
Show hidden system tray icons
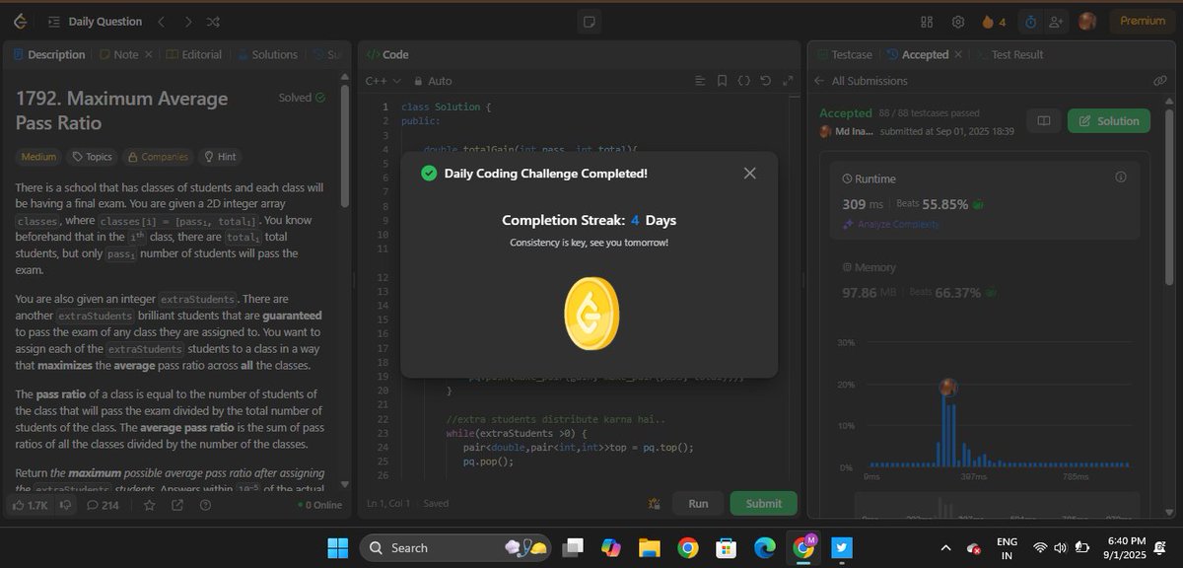945,548
